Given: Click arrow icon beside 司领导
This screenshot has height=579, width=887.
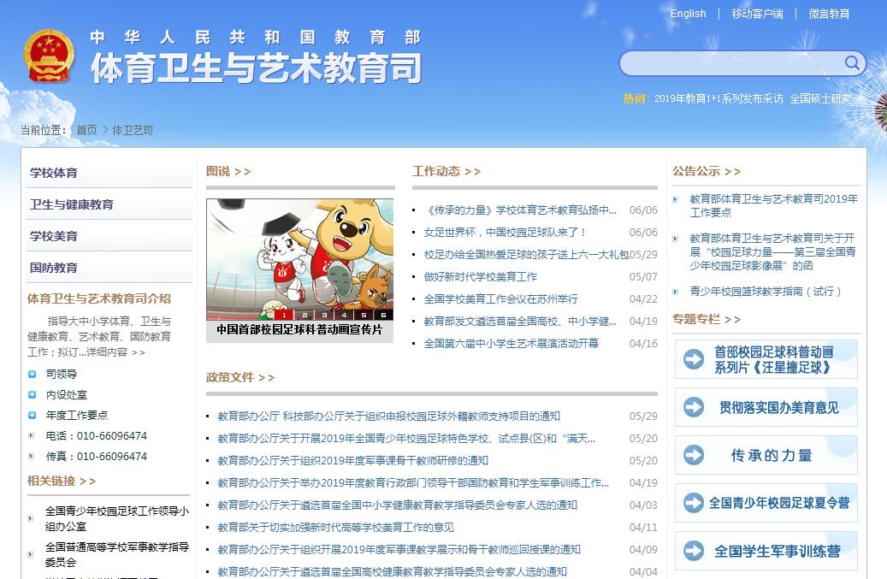Looking at the screenshot, I should (33, 374).
